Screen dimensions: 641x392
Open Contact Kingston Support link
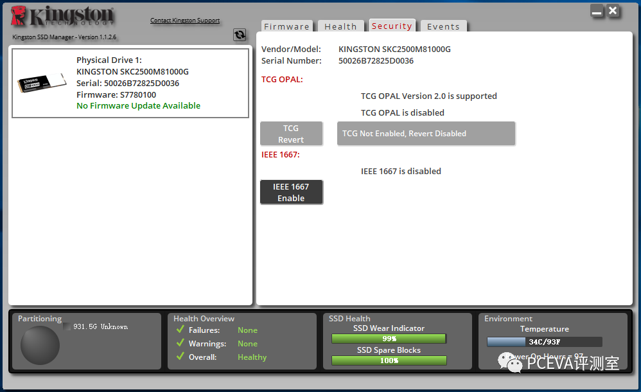point(185,20)
